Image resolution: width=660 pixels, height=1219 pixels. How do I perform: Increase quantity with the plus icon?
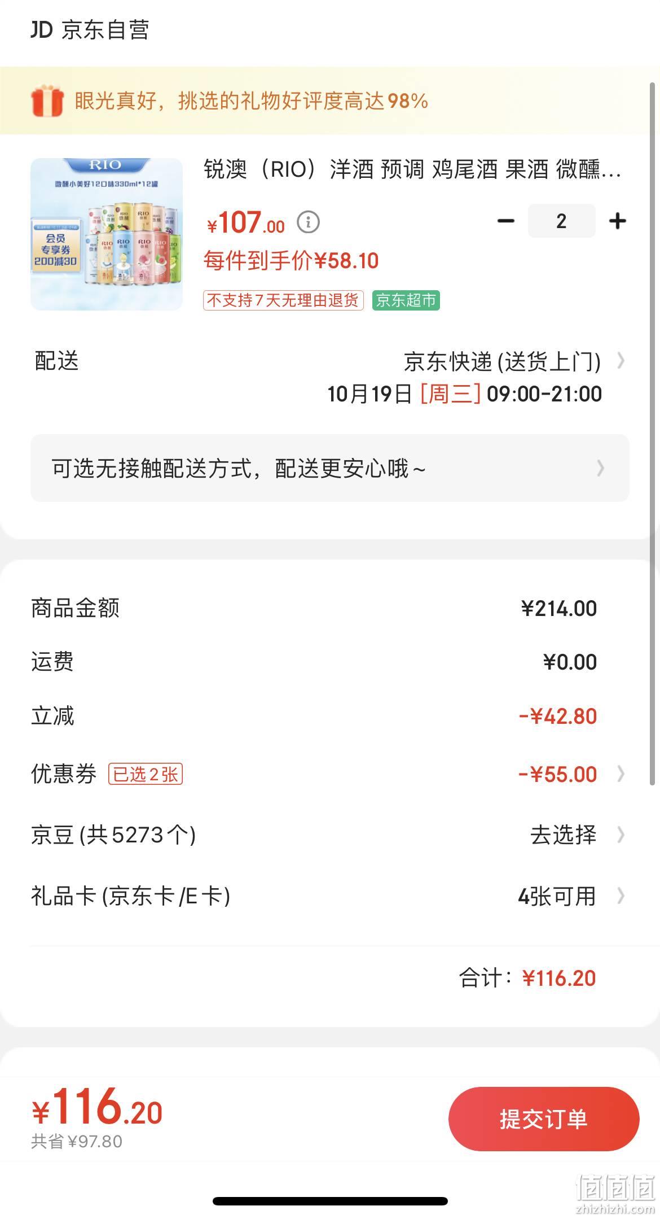[618, 221]
